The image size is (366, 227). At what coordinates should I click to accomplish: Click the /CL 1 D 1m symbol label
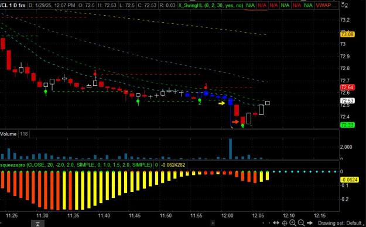tap(13, 5)
